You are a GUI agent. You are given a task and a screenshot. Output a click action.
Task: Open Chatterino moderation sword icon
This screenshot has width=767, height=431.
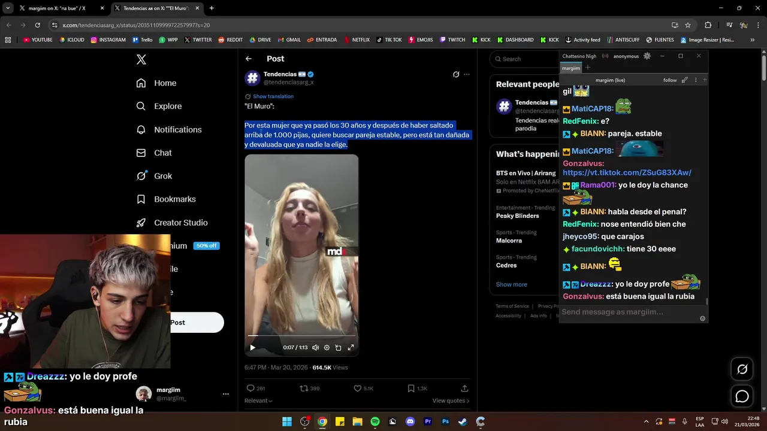pyautogui.click(x=685, y=80)
